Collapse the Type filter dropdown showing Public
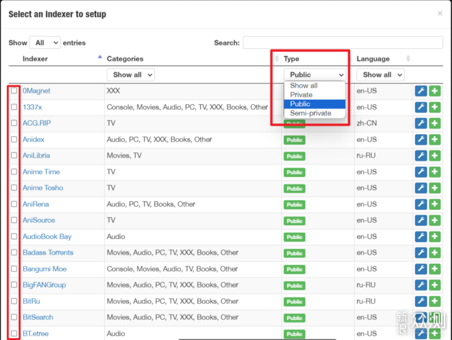Viewport: 452px width, 340px height. (x=315, y=75)
